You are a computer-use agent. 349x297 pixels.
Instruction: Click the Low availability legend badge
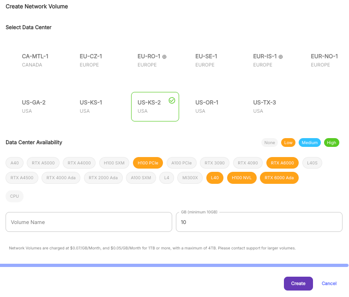coord(289,143)
